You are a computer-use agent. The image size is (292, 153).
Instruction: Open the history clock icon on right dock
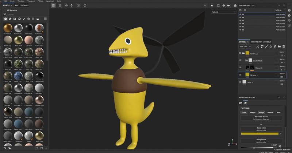289,20
